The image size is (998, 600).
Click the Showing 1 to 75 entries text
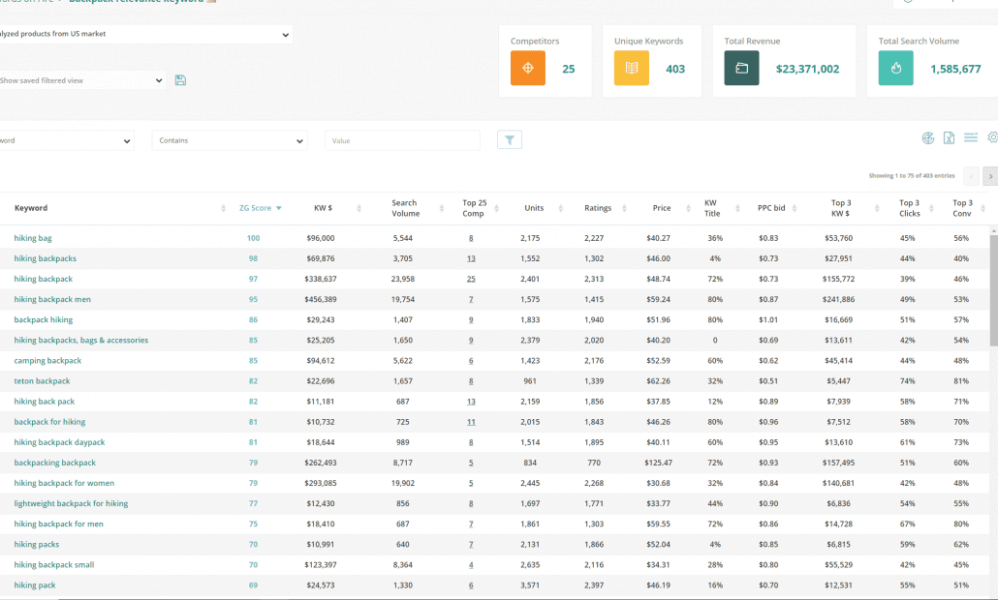912,176
